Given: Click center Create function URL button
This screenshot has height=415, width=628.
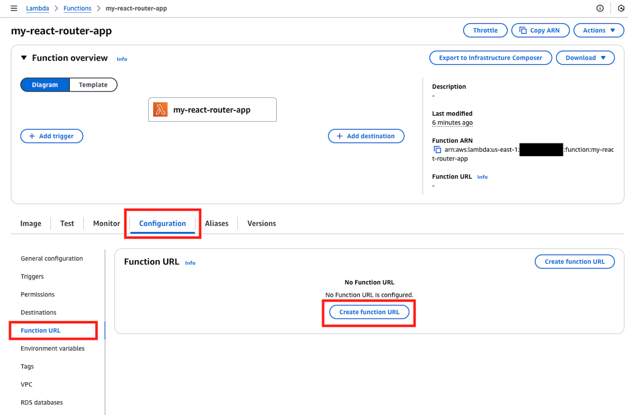Looking at the screenshot, I should click(369, 312).
